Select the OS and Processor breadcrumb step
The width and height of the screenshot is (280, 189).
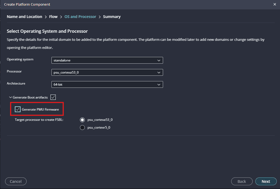(80, 17)
